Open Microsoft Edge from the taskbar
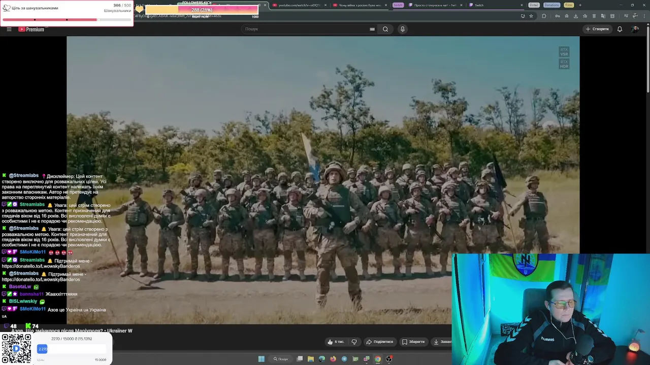Image resolution: width=650 pixels, height=365 pixels. point(322,359)
